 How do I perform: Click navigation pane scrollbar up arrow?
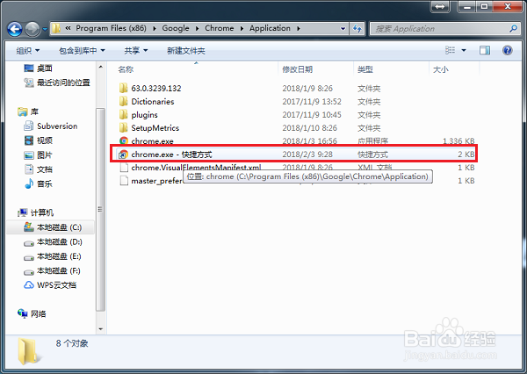click(100, 67)
